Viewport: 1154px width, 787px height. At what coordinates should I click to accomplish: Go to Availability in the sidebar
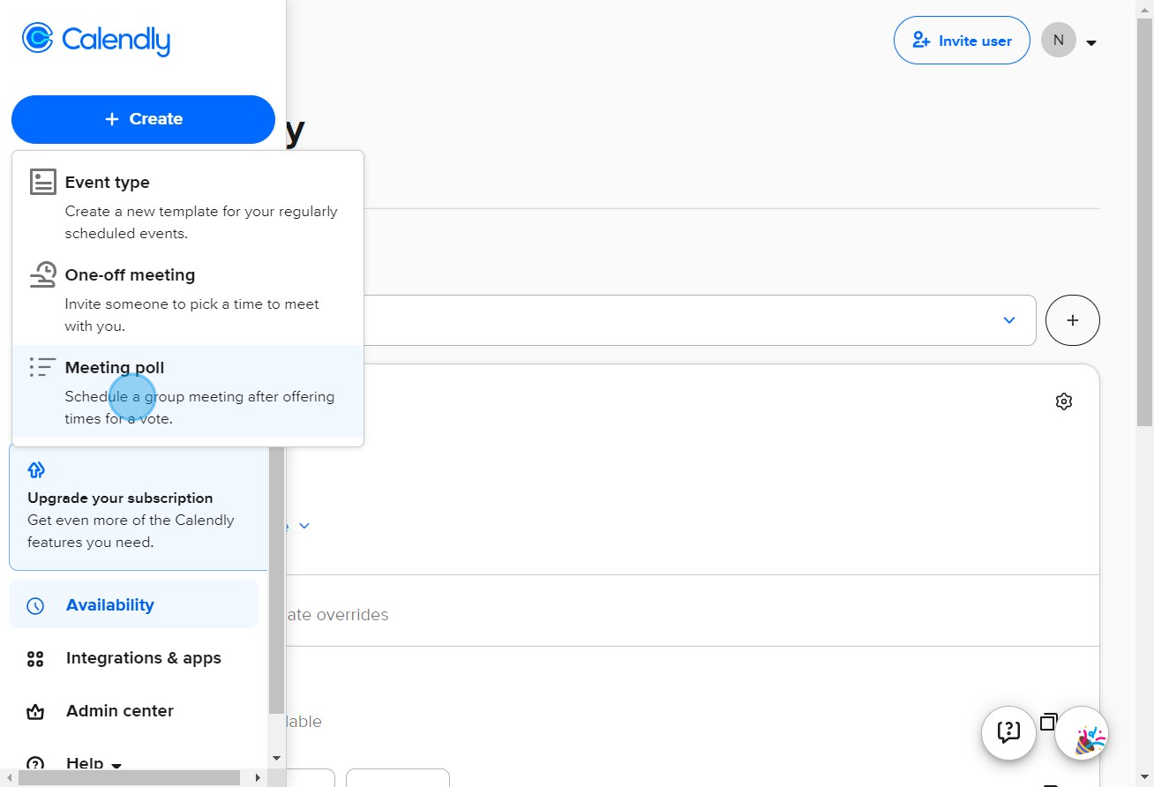pyautogui.click(x=133, y=605)
